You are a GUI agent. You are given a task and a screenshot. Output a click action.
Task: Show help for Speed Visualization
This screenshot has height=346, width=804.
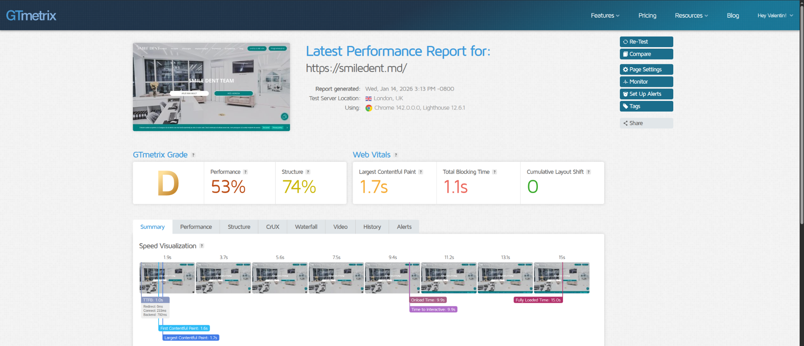[x=201, y=246]
